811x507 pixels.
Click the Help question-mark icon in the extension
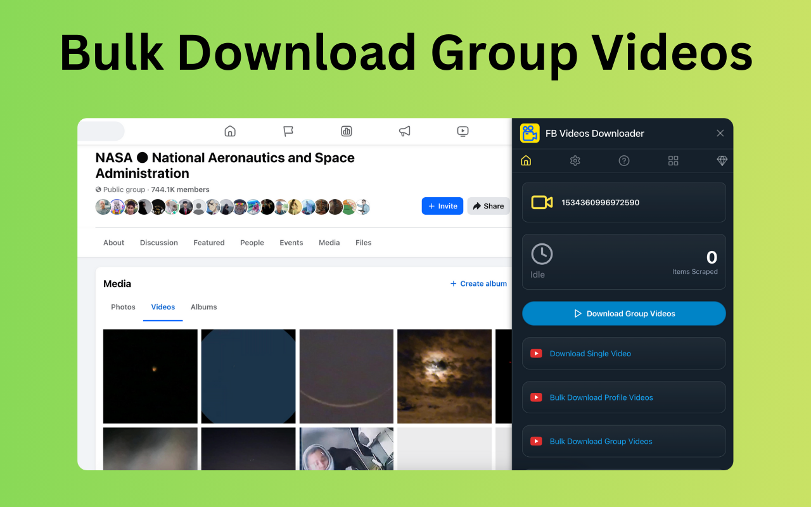pos(623,160)
